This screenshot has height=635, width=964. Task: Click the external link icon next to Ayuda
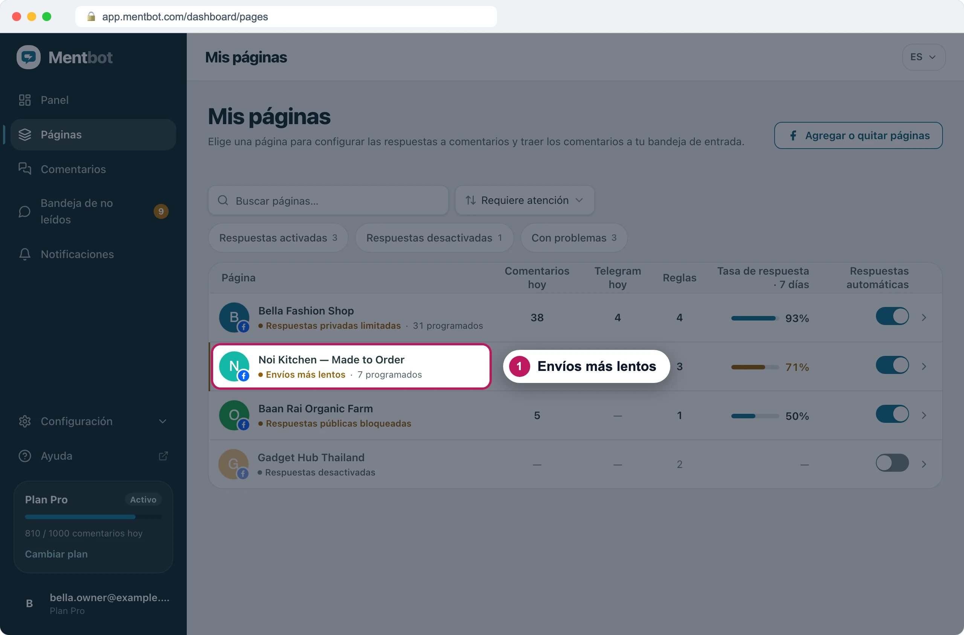(x=163, y=456)
